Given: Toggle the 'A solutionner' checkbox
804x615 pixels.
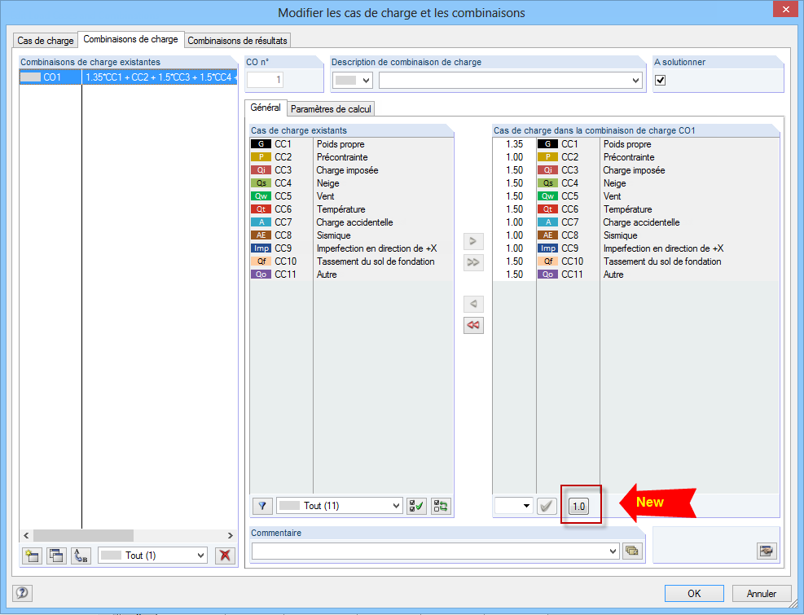Looking at the screenshot, I should coord(661,80).
